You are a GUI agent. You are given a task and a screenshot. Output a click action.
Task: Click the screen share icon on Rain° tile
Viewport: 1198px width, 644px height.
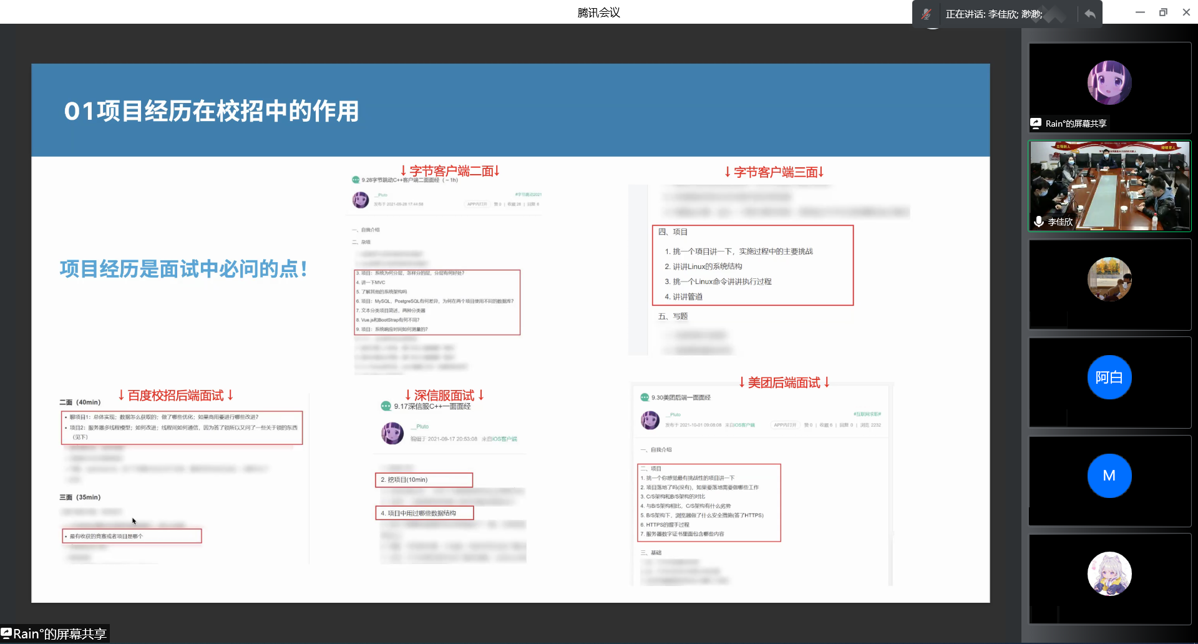pos(1036,124)
